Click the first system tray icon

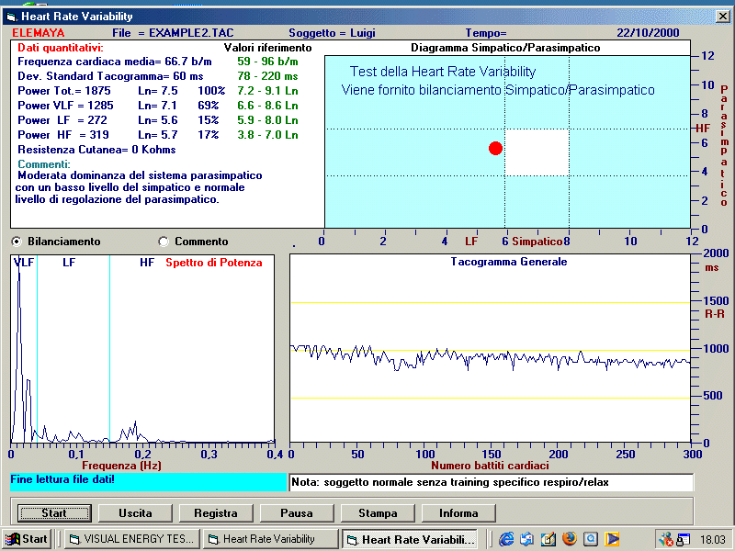tap(666, 539)
